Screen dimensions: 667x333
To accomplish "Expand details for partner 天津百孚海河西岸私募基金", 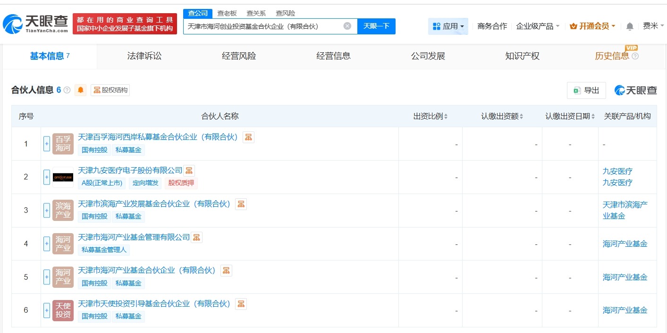I will click(46, 144).
